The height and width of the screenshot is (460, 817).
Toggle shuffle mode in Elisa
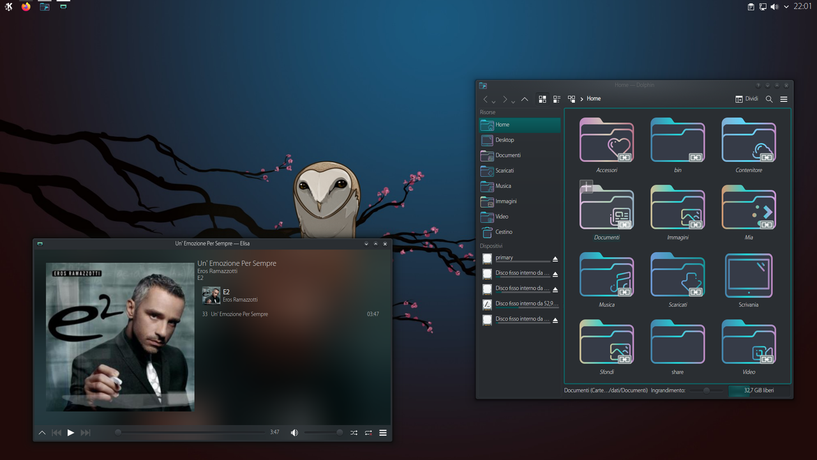point(354,433)
